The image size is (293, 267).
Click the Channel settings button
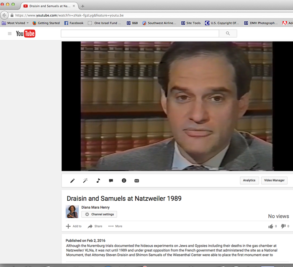[x=99, y=214]
